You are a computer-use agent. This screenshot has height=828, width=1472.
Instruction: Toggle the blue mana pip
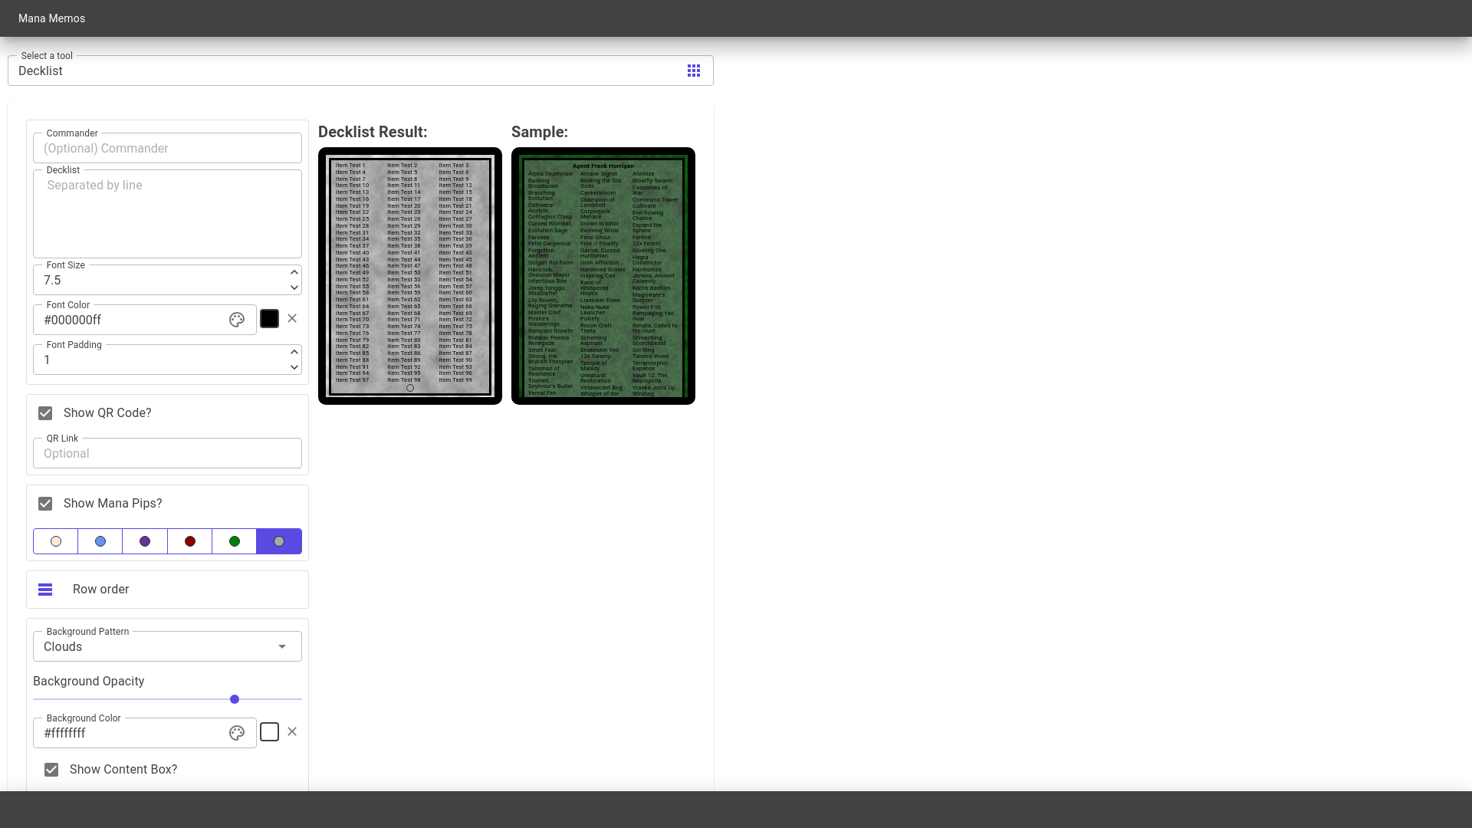100,541
